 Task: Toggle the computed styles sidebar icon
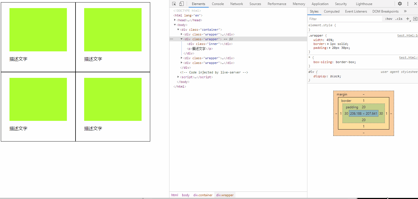pos(415,19)
